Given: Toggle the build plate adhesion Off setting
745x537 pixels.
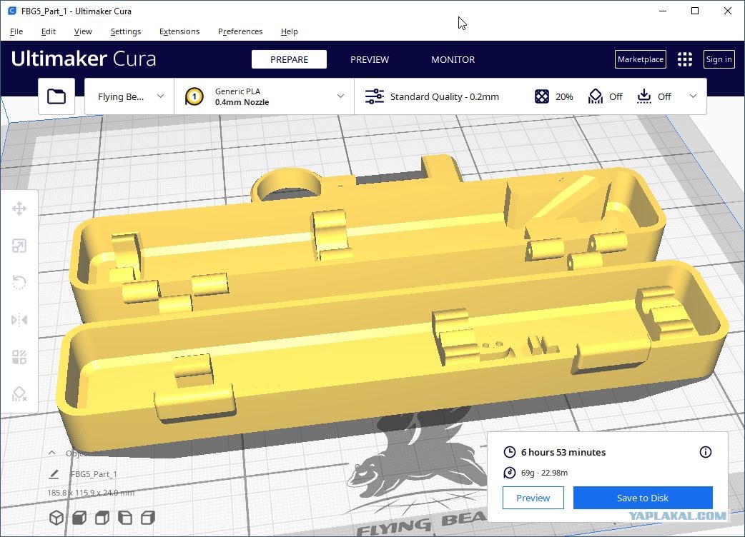Looking at the screenshot, I should click(x=653, y=96).
